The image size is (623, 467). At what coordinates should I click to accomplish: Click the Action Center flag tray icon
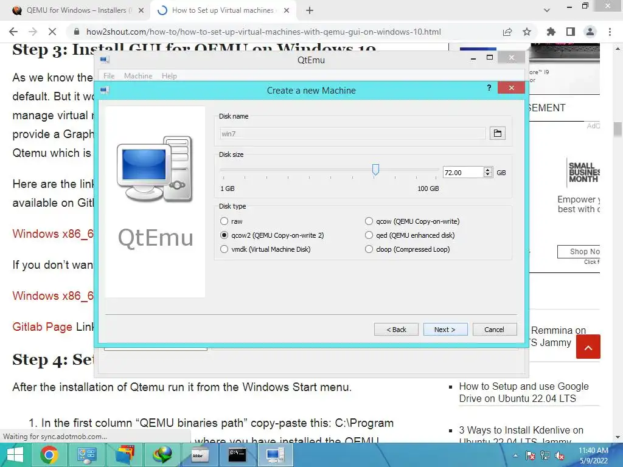tap(530, 456)
